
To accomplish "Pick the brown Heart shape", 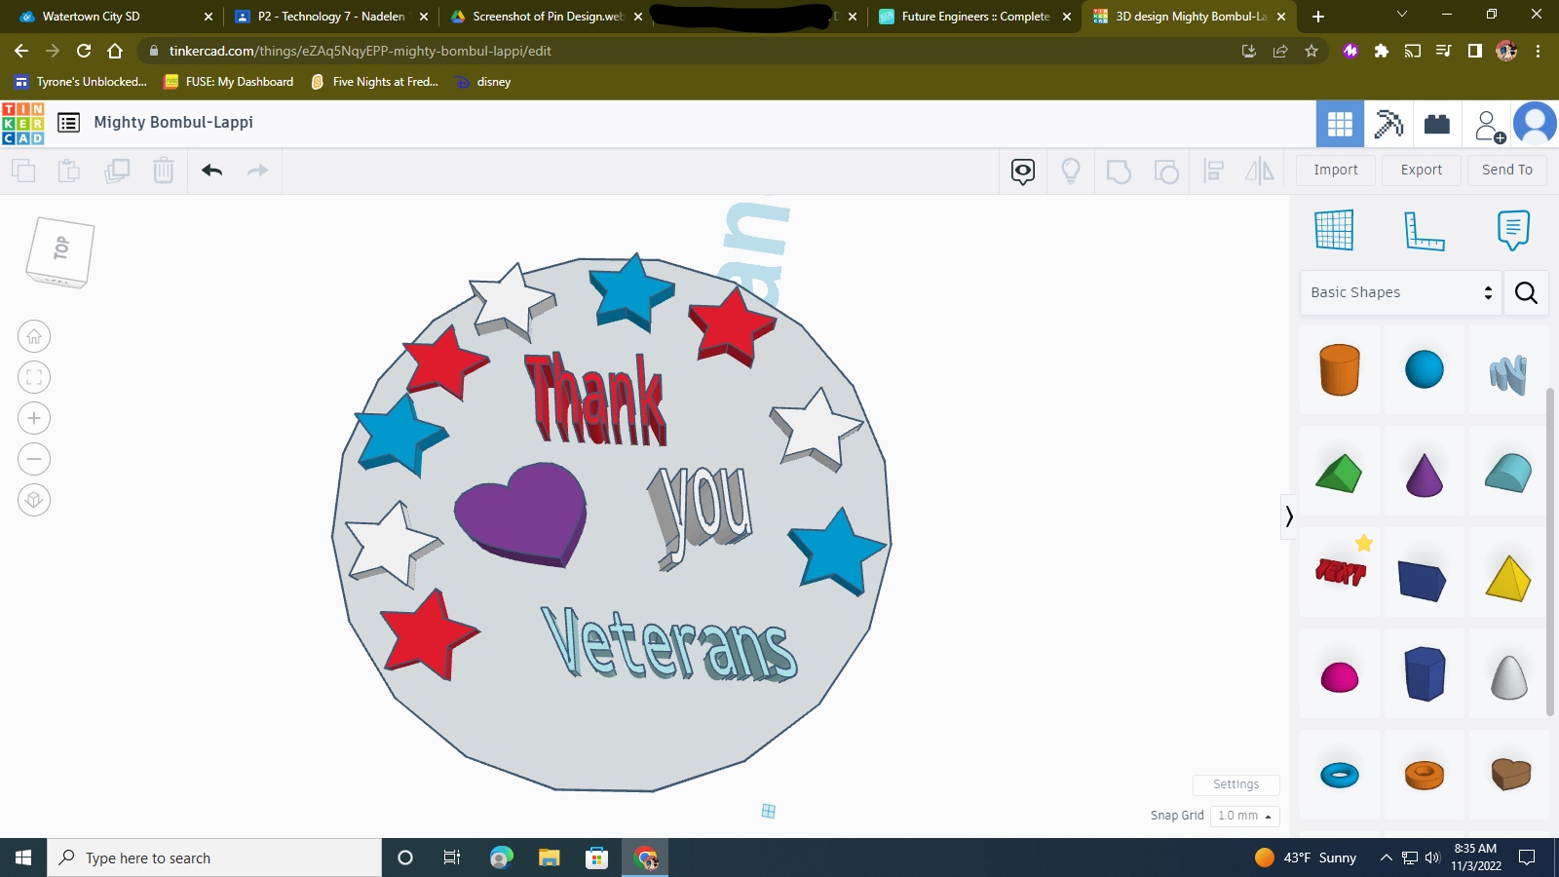I will coord(1510,774).
